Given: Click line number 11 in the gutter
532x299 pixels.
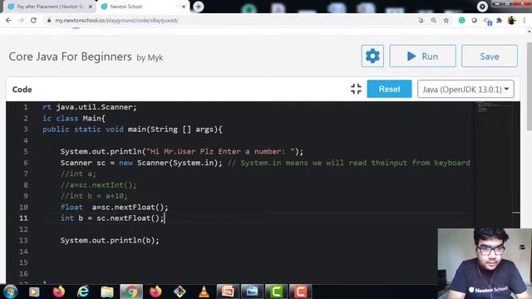Looking at the screenshot, I should [x=23, y=218].
